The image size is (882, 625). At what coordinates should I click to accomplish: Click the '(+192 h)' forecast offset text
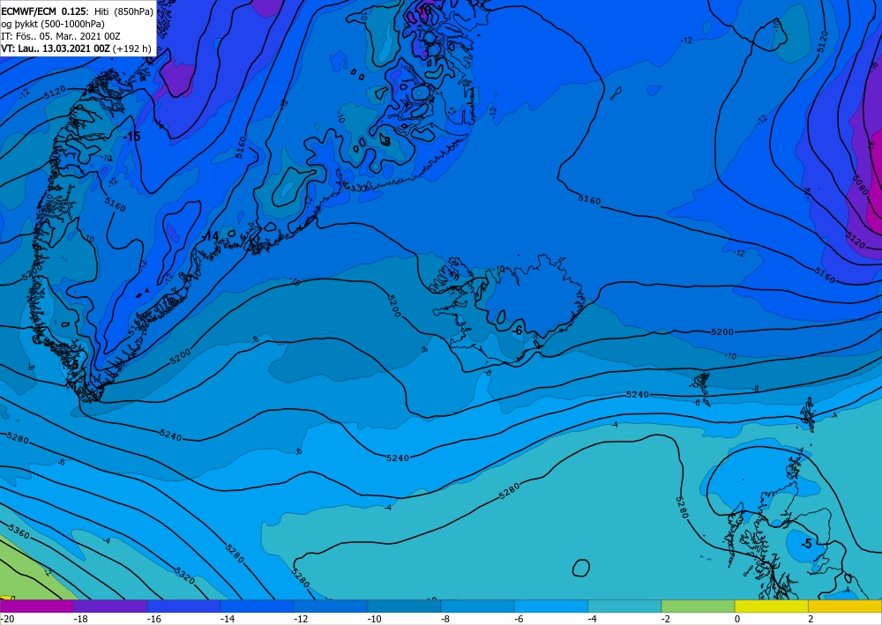point(131,48)
